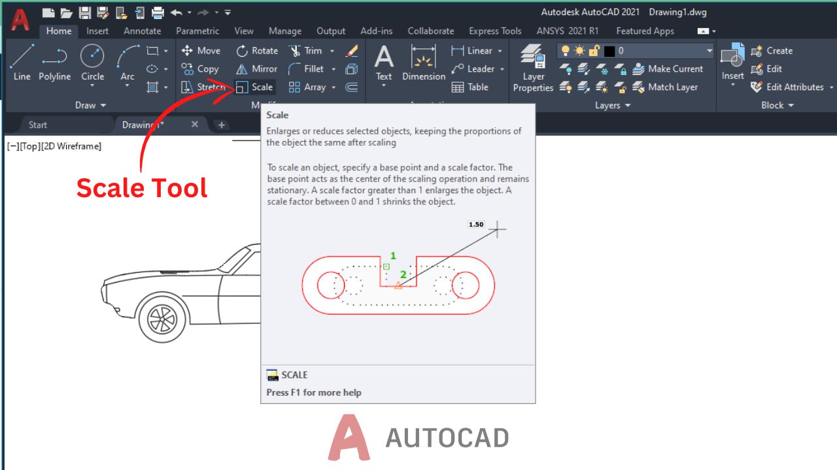
Task: Select the Rectangle tool icon
Action: pos(152,50)
